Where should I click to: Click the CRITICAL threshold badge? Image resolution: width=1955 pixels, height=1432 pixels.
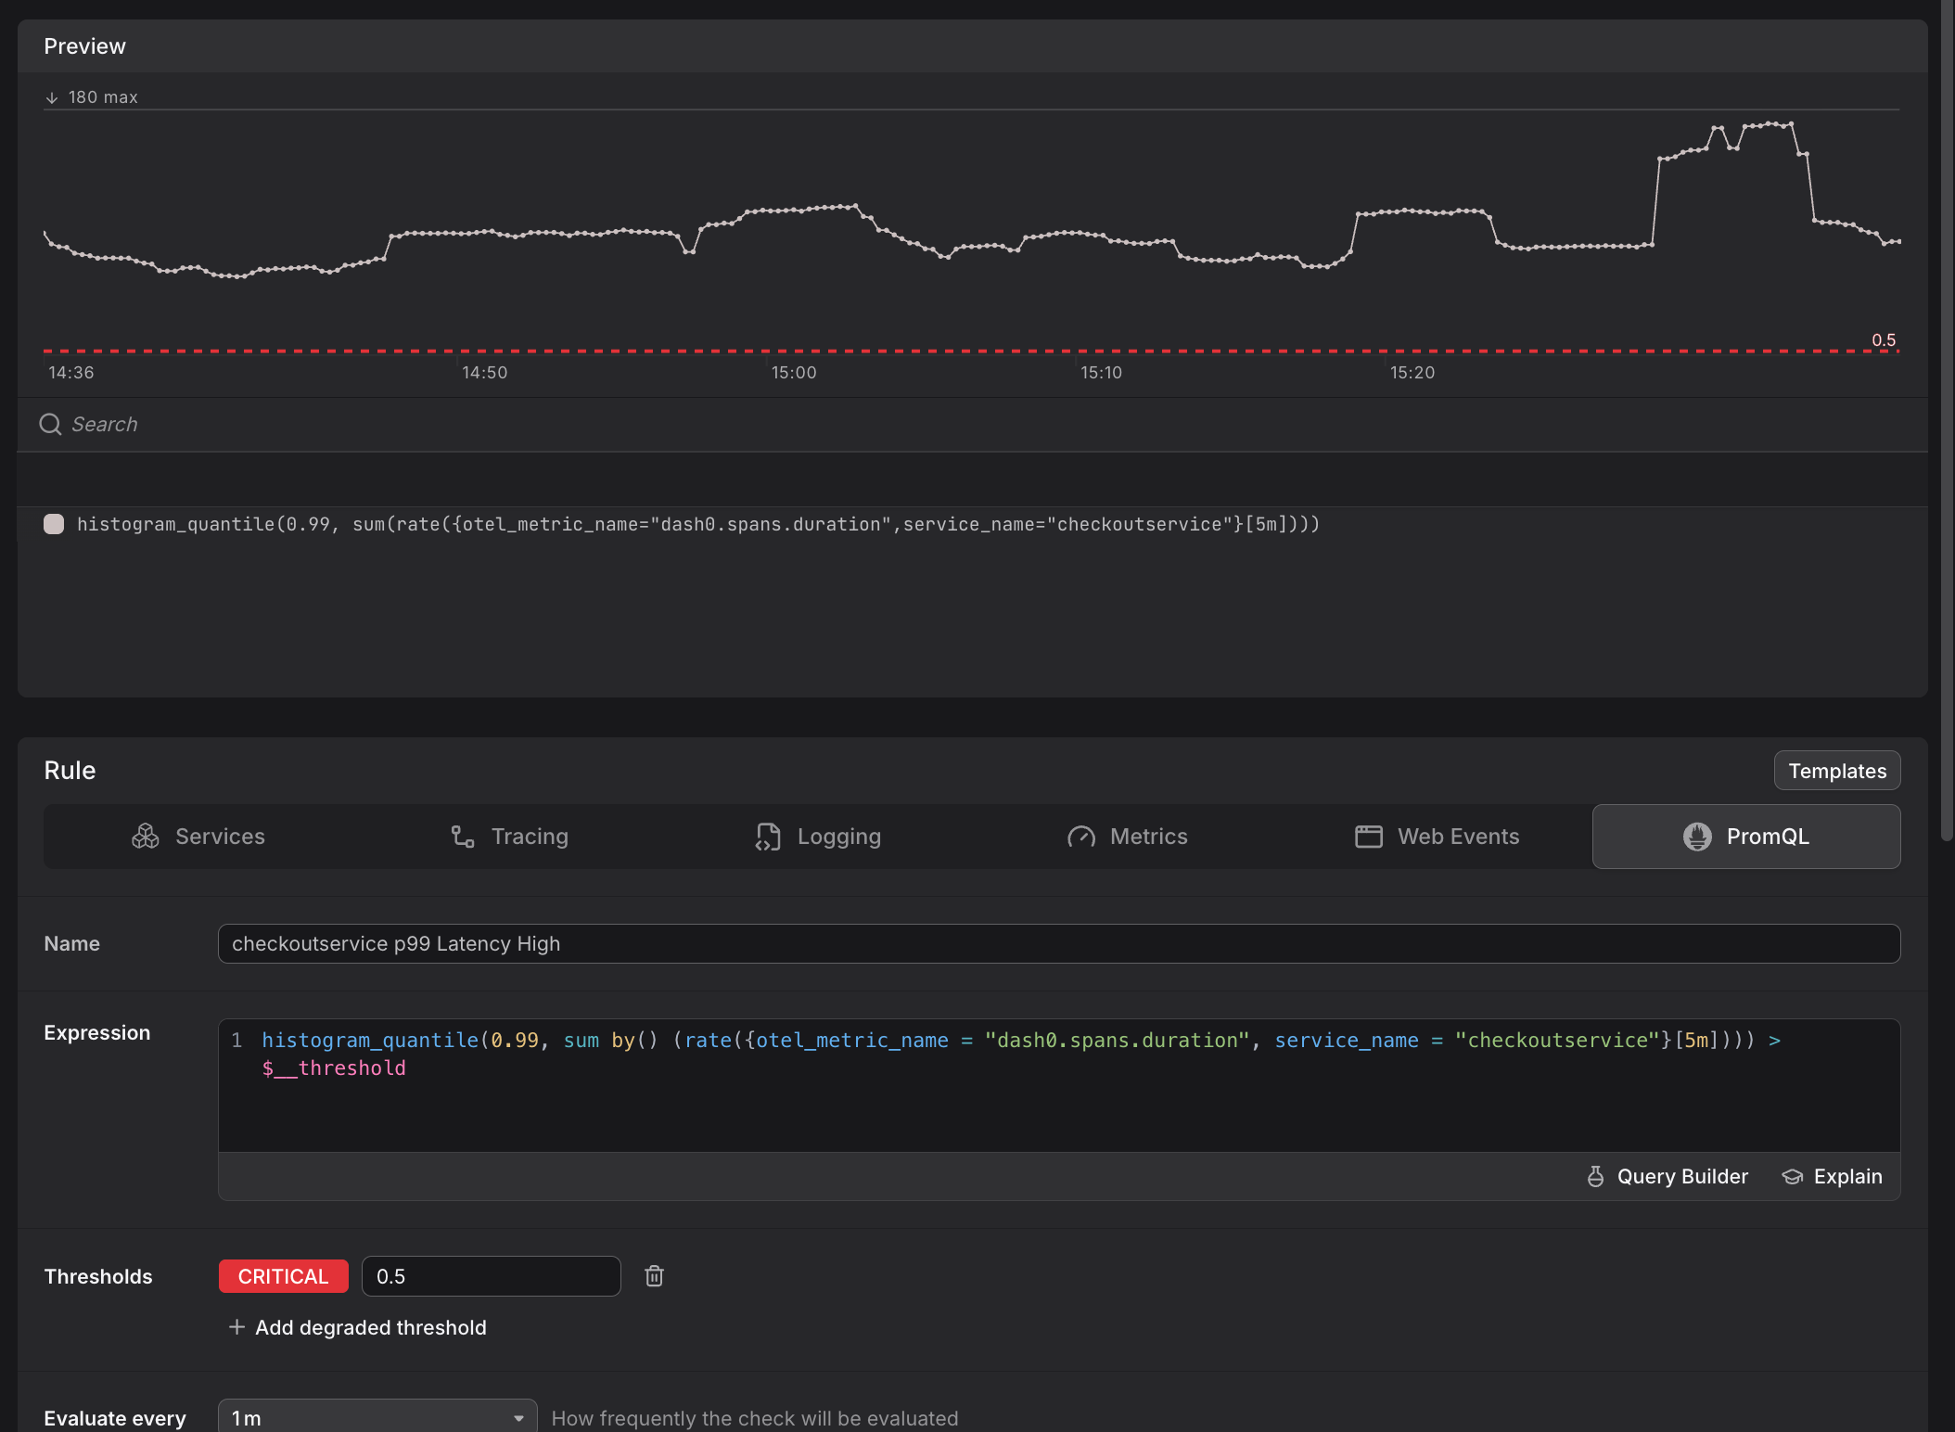click(284, 1276)
